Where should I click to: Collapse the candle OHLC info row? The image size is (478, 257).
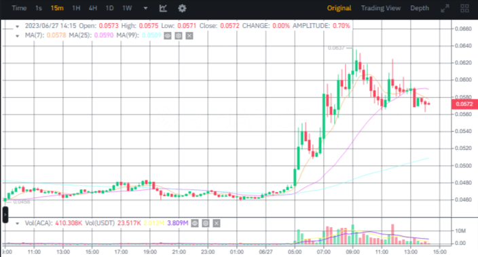[18, 26]
